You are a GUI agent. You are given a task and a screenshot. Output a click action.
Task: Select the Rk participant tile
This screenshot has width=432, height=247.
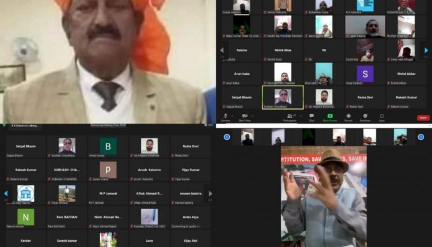[324, 51]
